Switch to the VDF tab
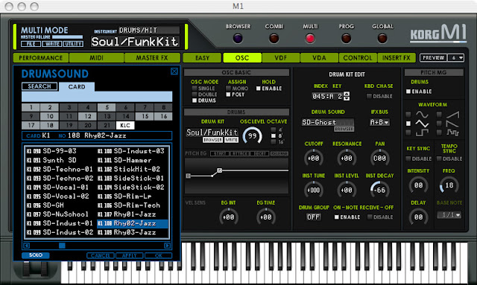477x285 pixels. coord(280,58)
